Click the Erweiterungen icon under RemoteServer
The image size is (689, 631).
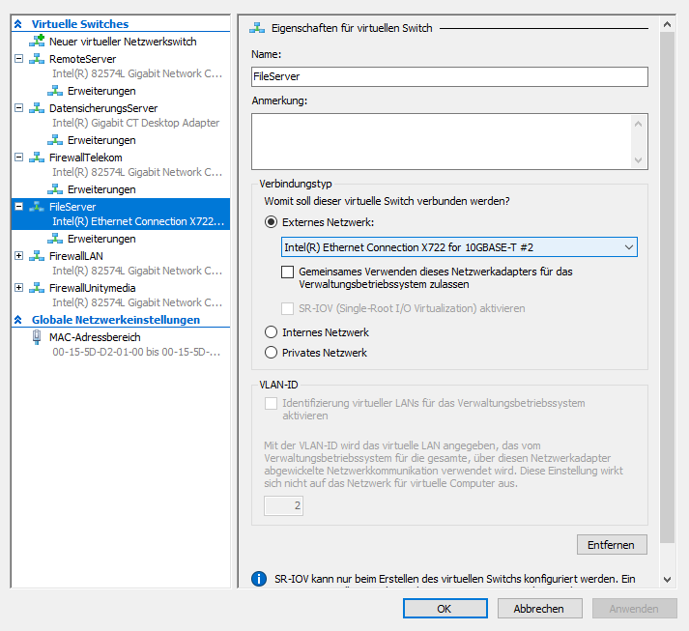(55, 91)
